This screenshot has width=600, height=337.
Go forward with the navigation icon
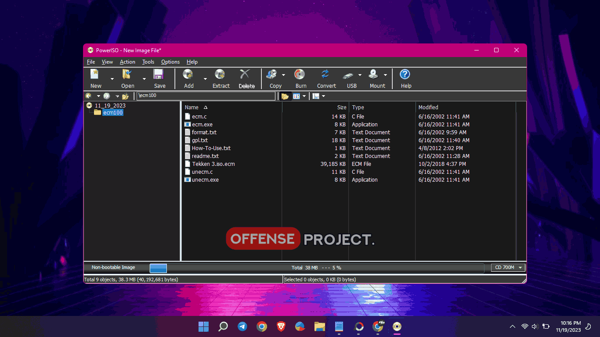(x=107, y=96)
